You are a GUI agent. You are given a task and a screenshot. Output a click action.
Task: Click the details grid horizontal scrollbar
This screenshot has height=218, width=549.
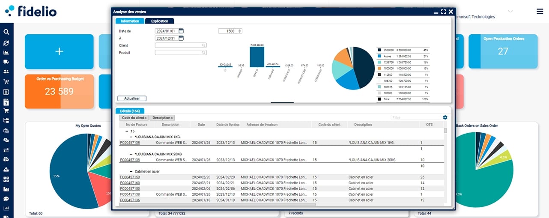tap(217, 205)
